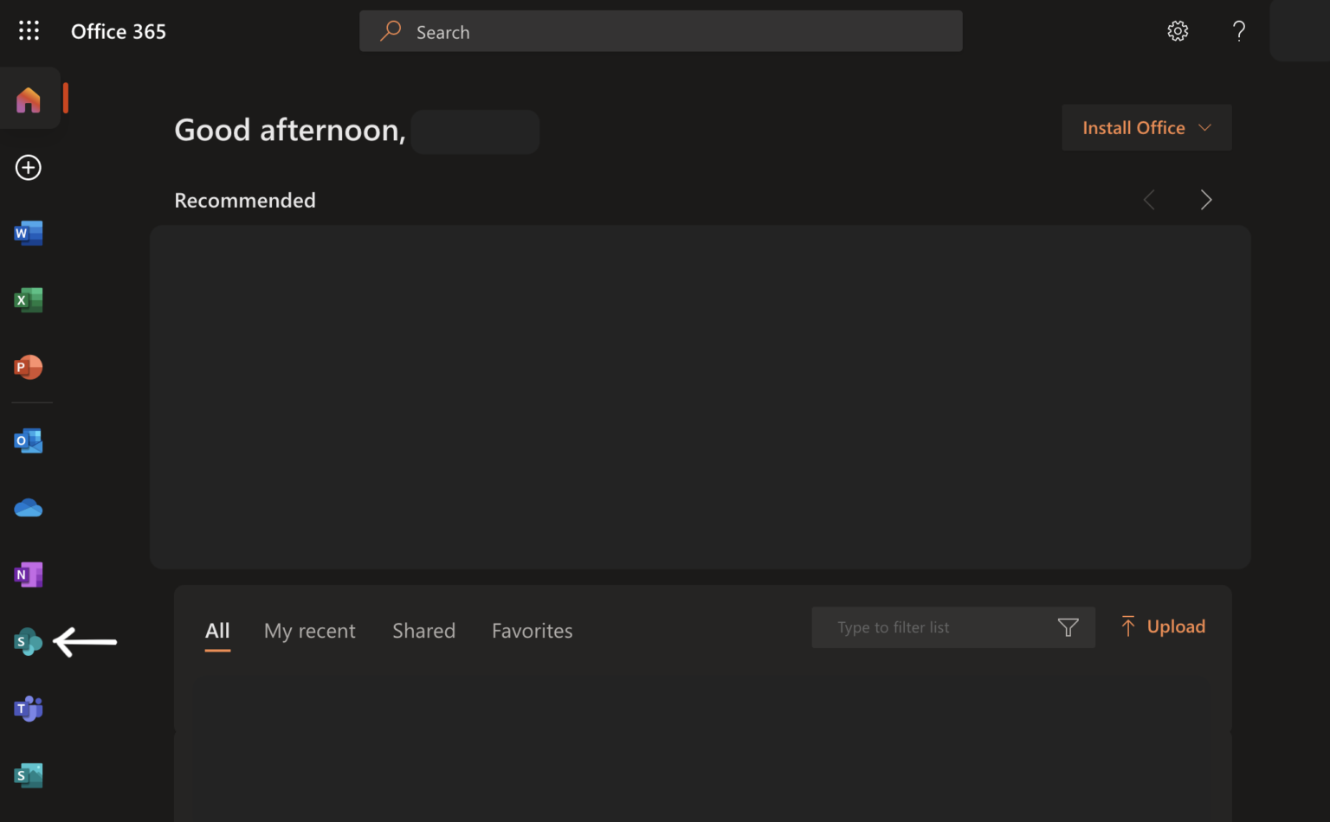Open Outlook from the sidebar
Image resolution: width=1330 pixels, height=822 pixels.
(x=29, y=440)
